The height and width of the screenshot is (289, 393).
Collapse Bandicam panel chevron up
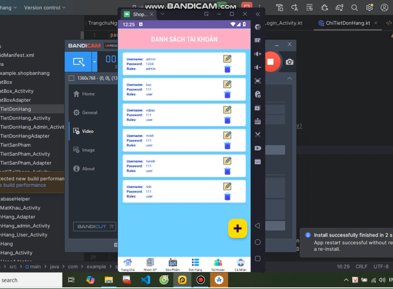pos(290,78)
